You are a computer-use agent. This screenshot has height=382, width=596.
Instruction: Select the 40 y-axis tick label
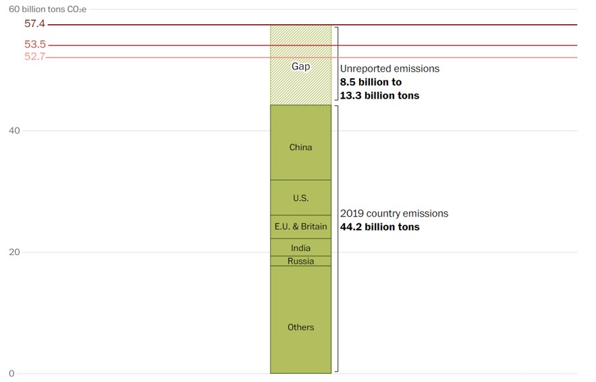click(13, 130)
